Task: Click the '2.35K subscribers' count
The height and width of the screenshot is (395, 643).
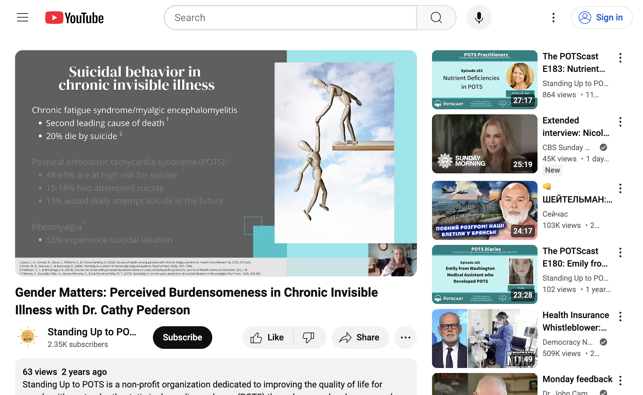Action: click(x=78, y=344)
